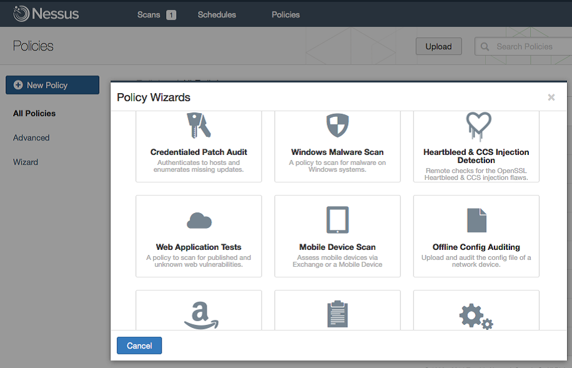Select the Windows Malware Scan shield icon
572x368 pixels.
337,125
